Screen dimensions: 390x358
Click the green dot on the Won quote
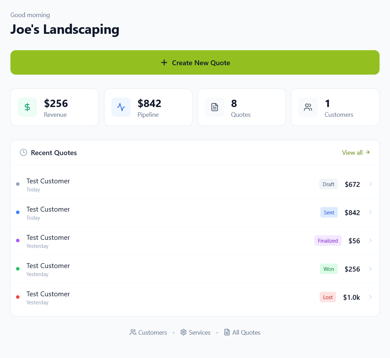pos(18,269)
